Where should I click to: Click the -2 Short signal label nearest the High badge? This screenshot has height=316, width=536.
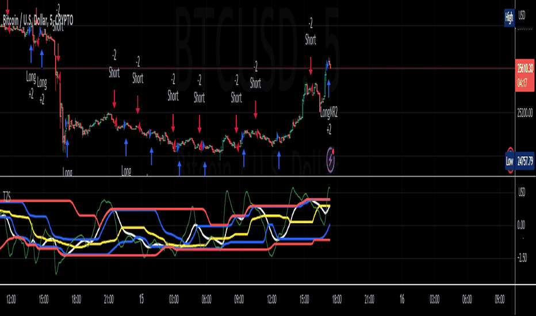click(x=311, y=32)
